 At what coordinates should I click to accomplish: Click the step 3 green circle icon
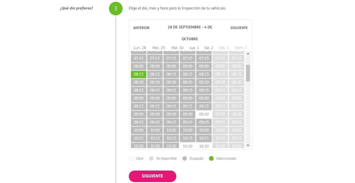point(115,9)
